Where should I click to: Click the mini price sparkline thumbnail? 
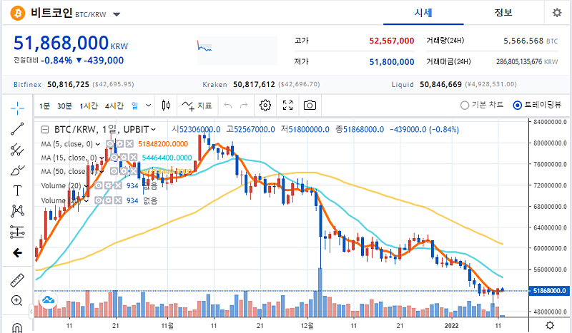tap(237, 51)
